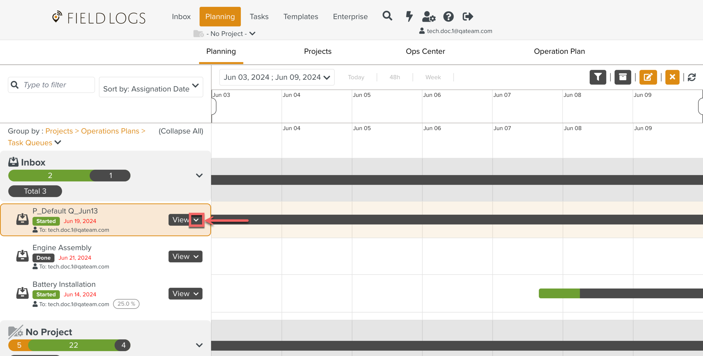Collapse the Inbox group chevron
This screenshot has width=703, height=356.
199,176
